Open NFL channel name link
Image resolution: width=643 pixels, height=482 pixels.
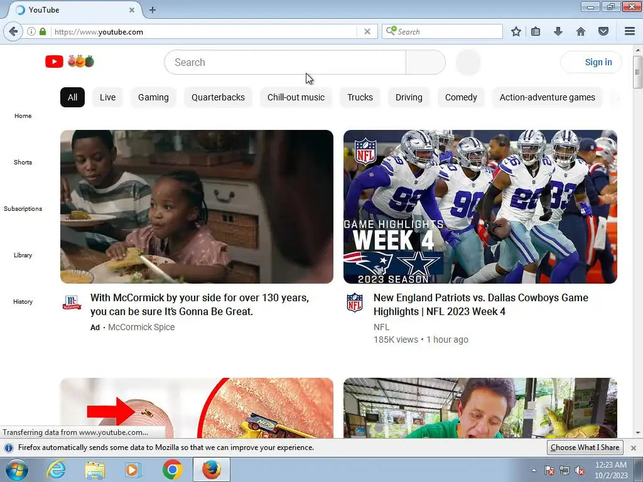(x=381, y=327)
